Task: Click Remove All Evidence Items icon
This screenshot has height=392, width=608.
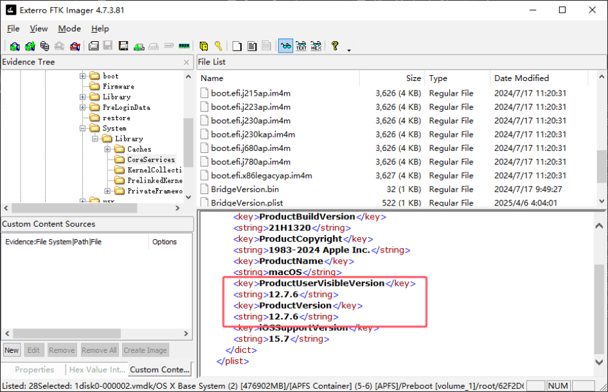Action: (75, 46)
